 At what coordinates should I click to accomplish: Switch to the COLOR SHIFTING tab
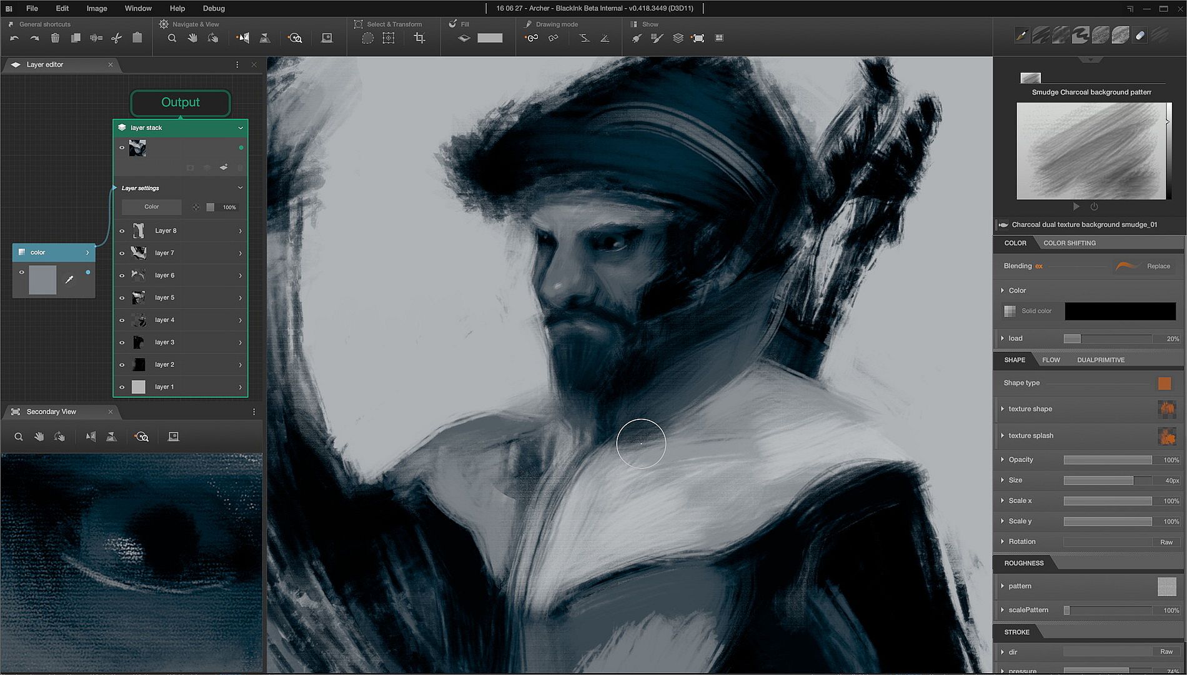(1069, 243)
